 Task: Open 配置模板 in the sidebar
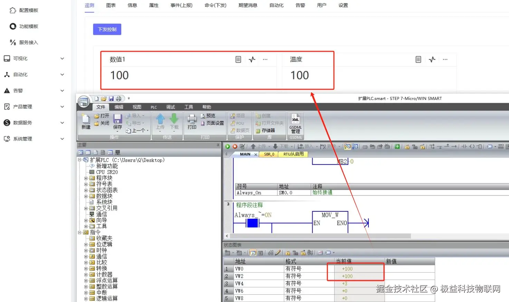coord(24,10)
